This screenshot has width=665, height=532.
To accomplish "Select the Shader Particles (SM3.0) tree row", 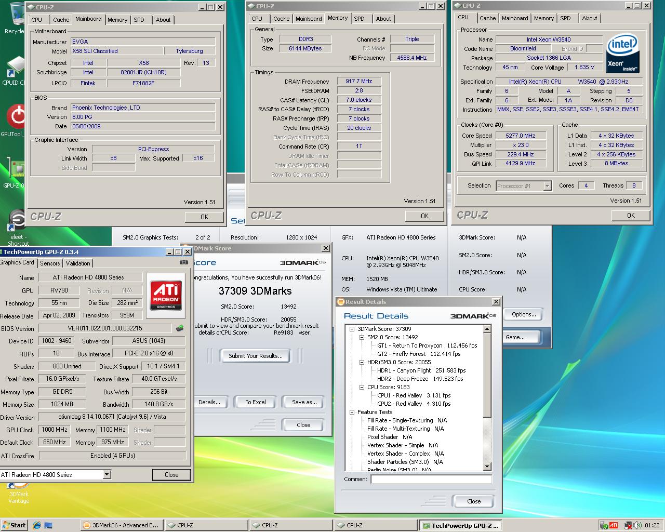I will (405, 462).
